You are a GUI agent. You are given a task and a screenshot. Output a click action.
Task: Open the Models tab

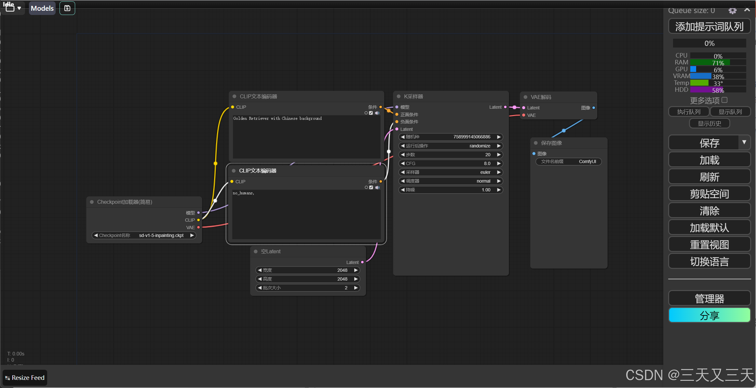pyautogui.click(x=42, y=8)
